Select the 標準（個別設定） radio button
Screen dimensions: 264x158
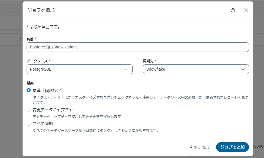[x=29, y=90]
